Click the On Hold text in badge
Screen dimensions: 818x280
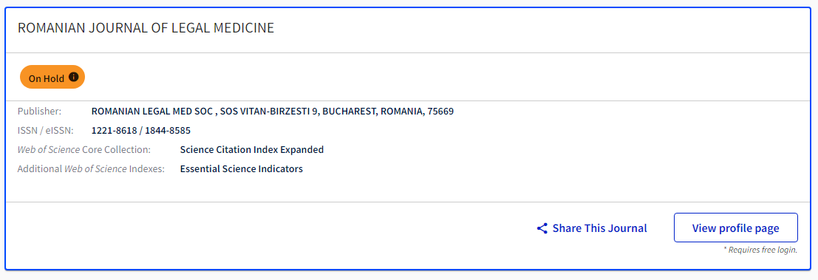click(x=47, y=79)
